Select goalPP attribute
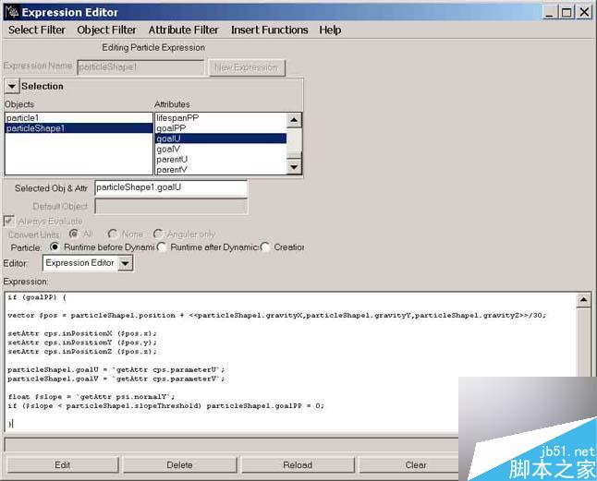Image resolution: width=597 pixels, height=481 pixels. (x=221, y=128)
